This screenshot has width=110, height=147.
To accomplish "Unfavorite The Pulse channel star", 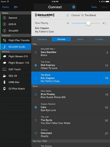I will click(36, 65).
